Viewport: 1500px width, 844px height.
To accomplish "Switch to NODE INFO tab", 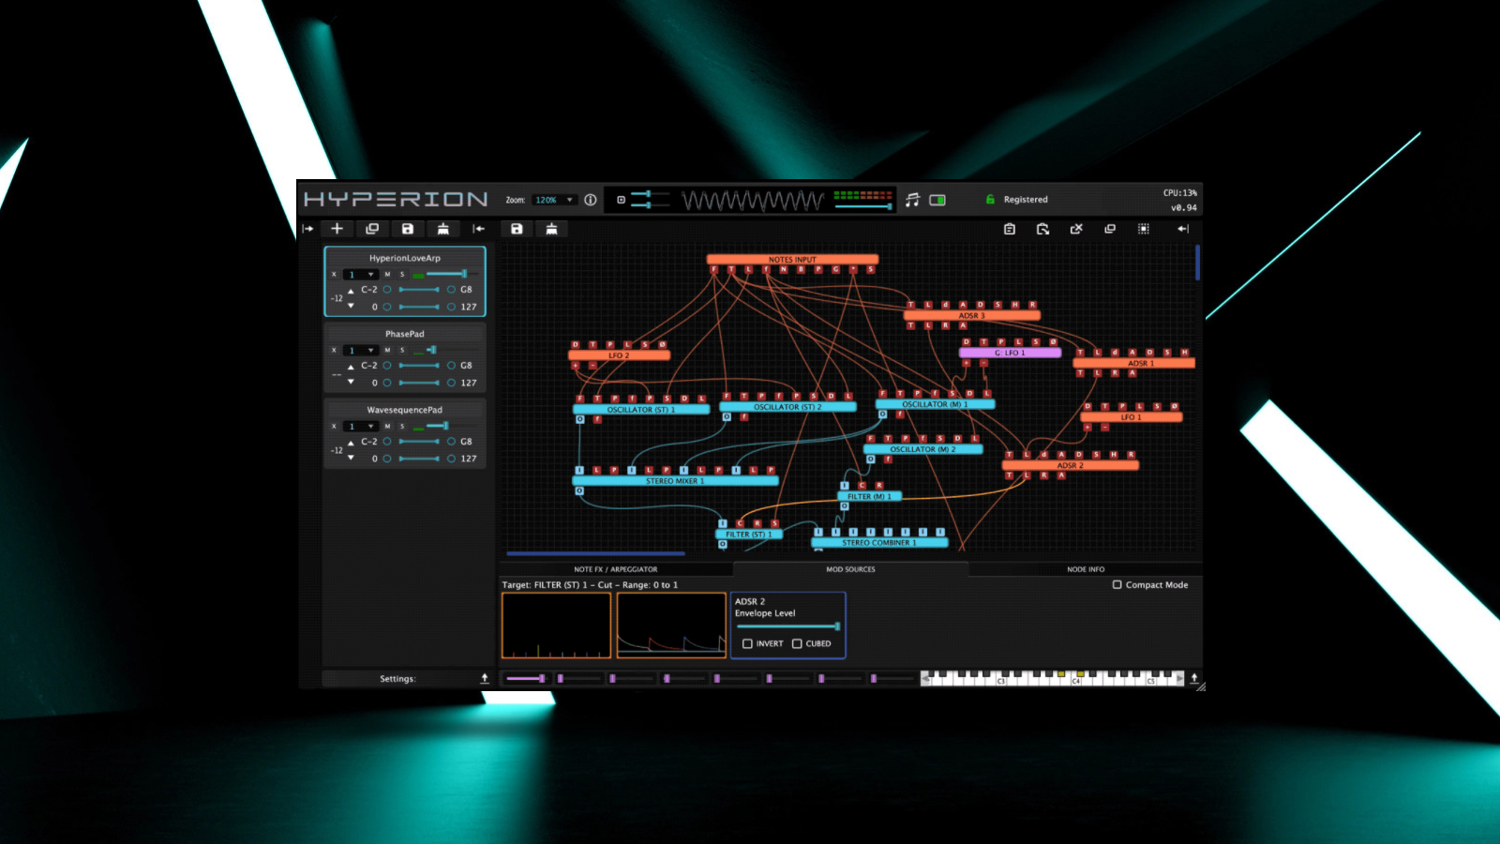I will coord(1086,569).
